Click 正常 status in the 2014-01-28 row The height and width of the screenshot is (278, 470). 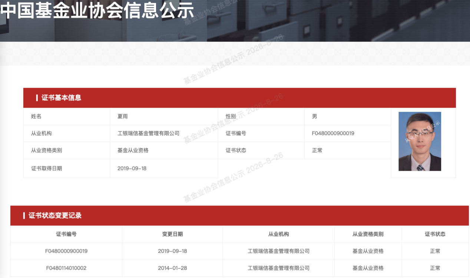coord(435,268)
